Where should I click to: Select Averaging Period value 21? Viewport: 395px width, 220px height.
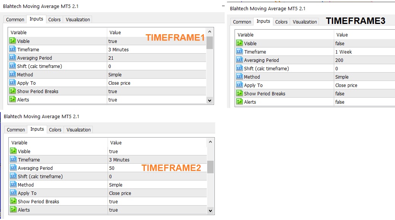[111, 58]
